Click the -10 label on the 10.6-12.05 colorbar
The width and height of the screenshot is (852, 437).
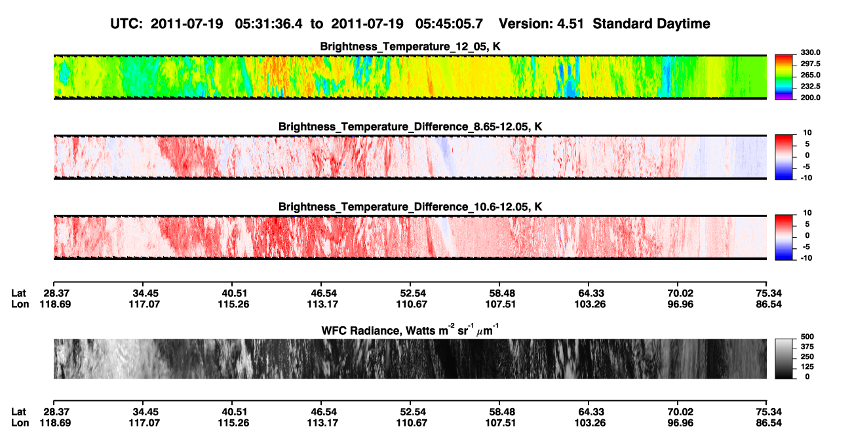point(806,258)
